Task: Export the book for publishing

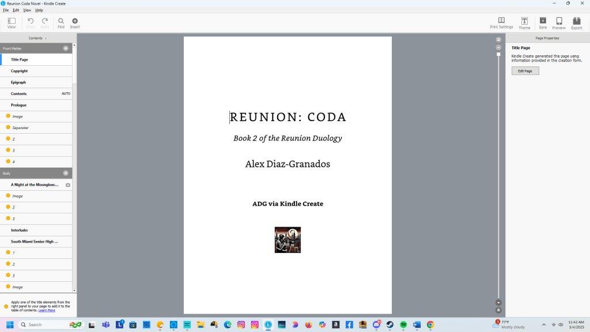Action: (576, 22)
